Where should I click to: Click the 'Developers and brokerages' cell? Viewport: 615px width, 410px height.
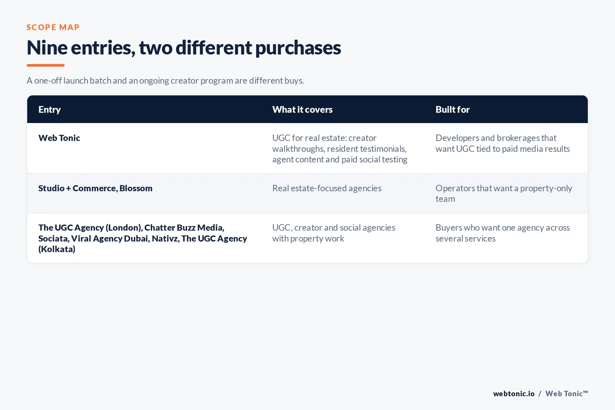tap(503, 143)
